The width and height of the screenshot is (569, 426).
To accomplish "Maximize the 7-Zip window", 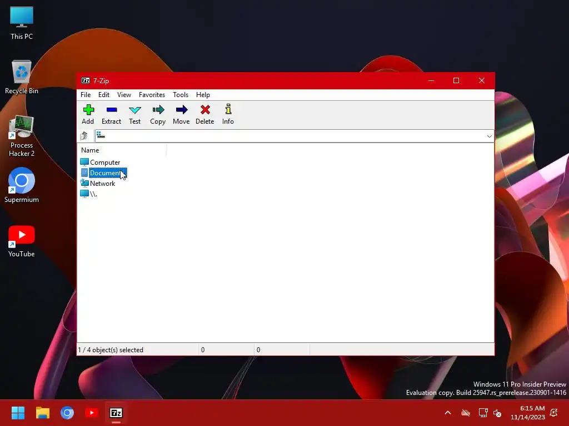I will [456, 81].
